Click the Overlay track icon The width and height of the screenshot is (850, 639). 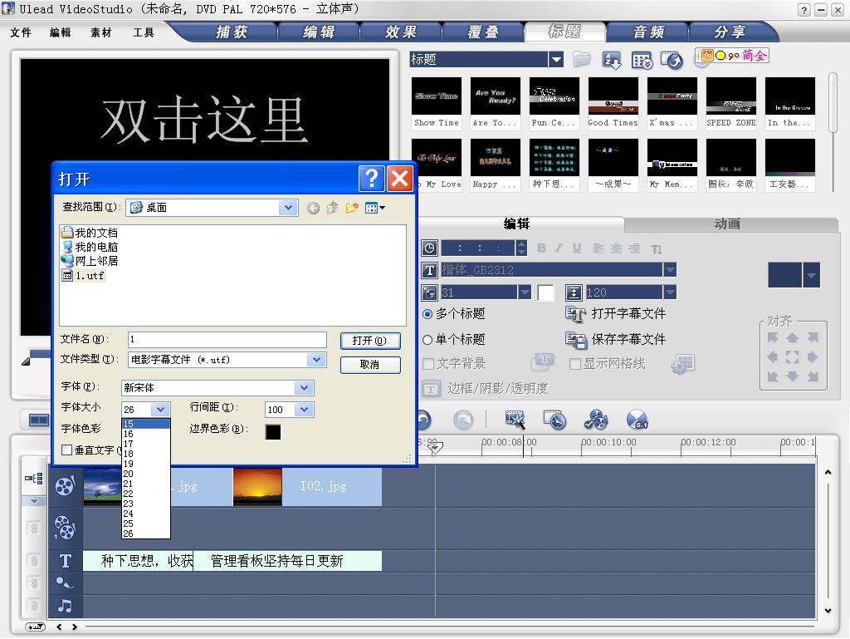click(x=65, y=526)
